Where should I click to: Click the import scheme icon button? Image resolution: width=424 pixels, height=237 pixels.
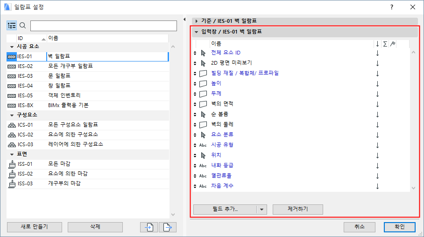(148, 227)
